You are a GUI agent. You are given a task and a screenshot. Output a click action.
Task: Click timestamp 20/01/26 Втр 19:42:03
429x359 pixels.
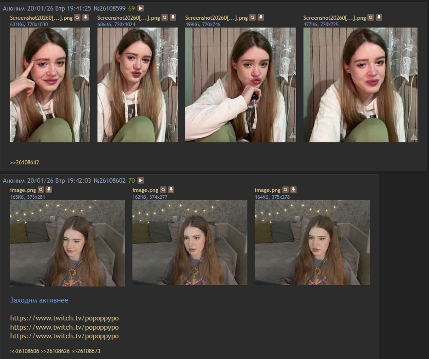pyautogui.click(x=59, y=180)
